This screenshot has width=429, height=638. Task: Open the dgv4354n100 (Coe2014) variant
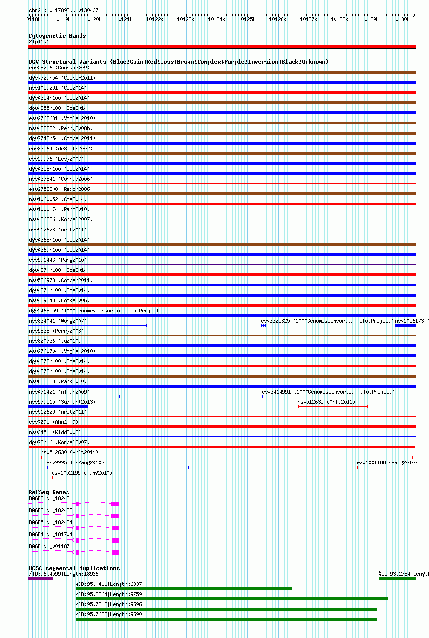[x=59, y=98]
